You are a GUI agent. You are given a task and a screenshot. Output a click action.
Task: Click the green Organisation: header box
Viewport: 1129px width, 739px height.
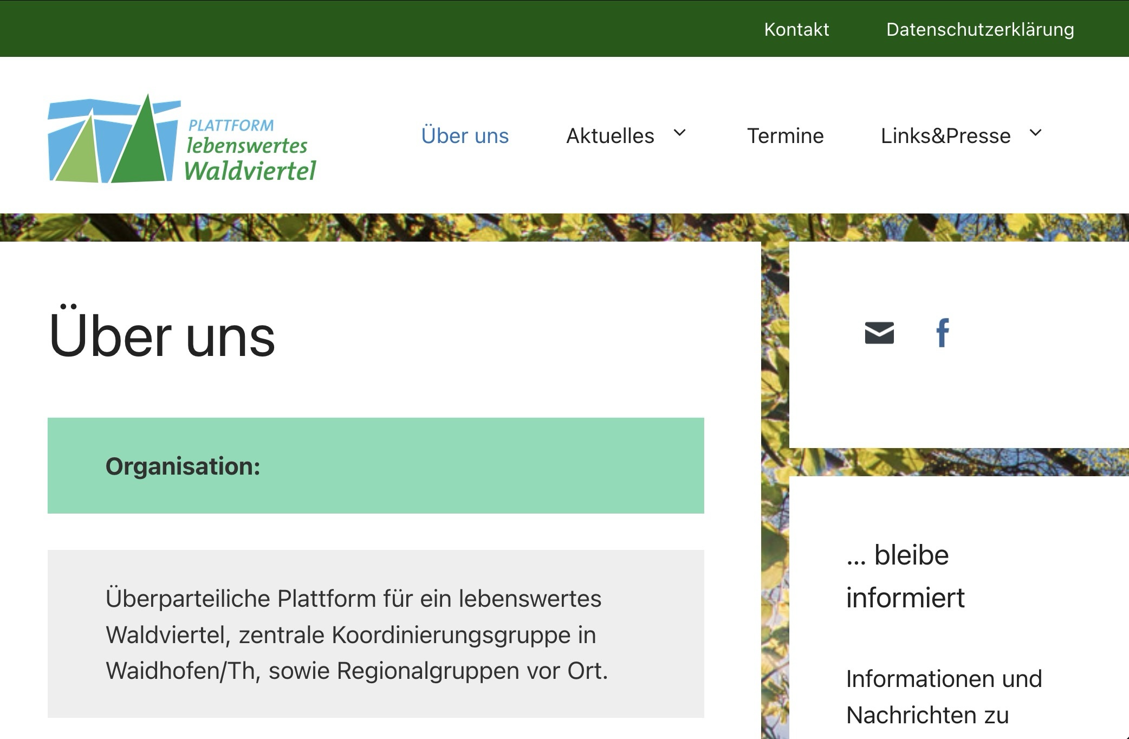[x=375, y=465]
